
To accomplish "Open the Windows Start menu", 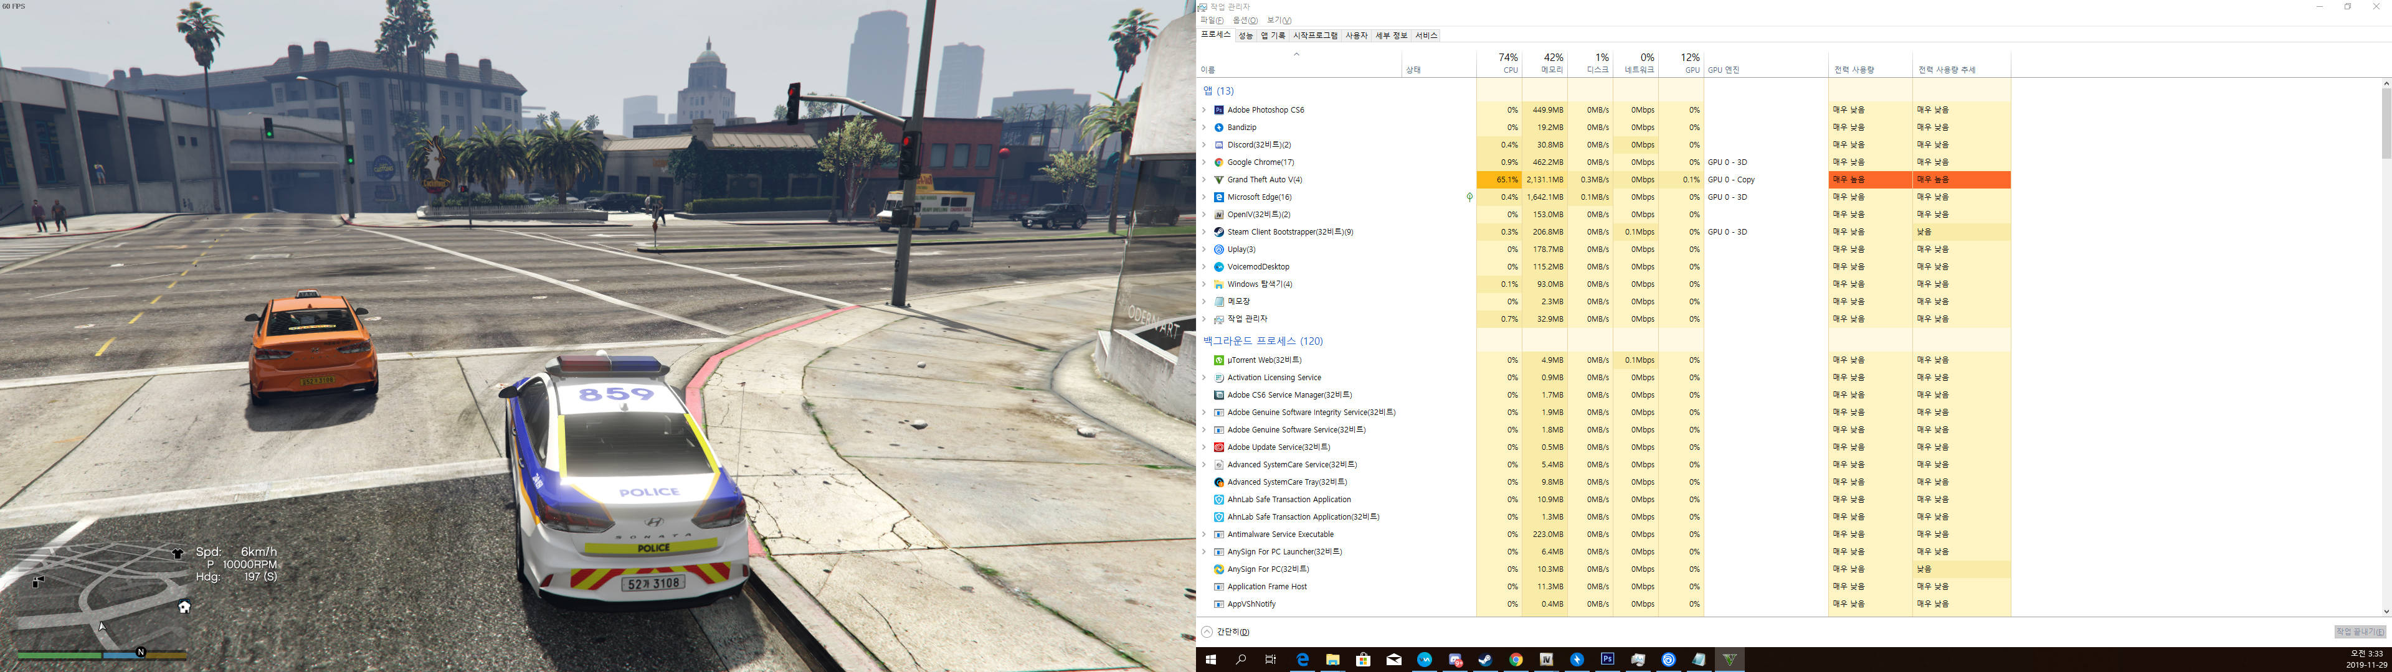I will coord(1211,660).
